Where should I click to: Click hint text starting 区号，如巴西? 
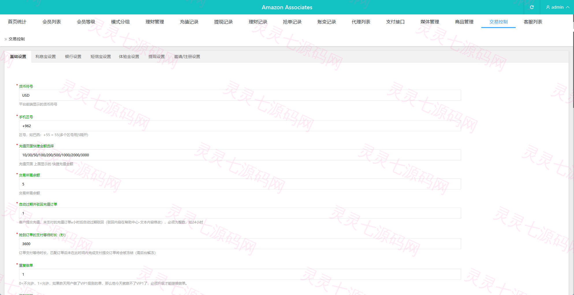tap(54, 135)
